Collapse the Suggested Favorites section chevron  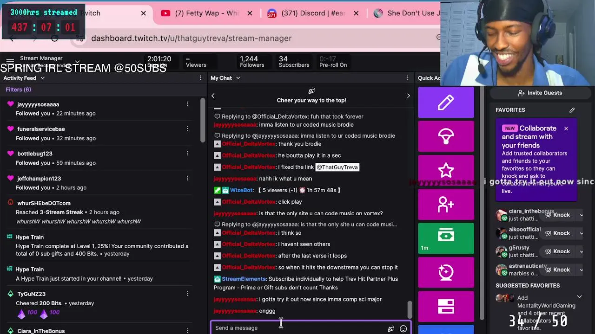[x=579, y=296]
